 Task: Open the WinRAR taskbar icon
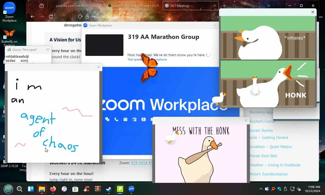click(98, 189)
